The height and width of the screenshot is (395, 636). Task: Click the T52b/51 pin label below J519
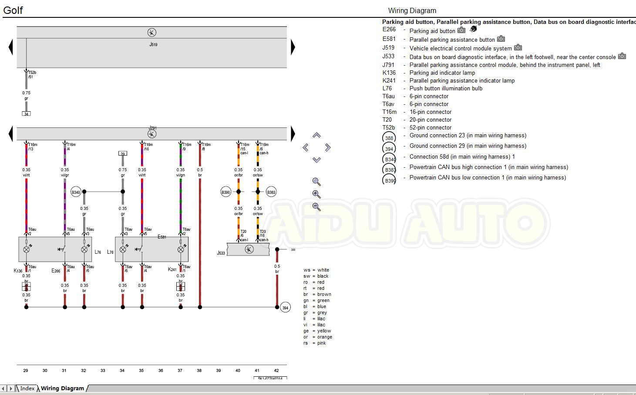click(x=32, y=74)
